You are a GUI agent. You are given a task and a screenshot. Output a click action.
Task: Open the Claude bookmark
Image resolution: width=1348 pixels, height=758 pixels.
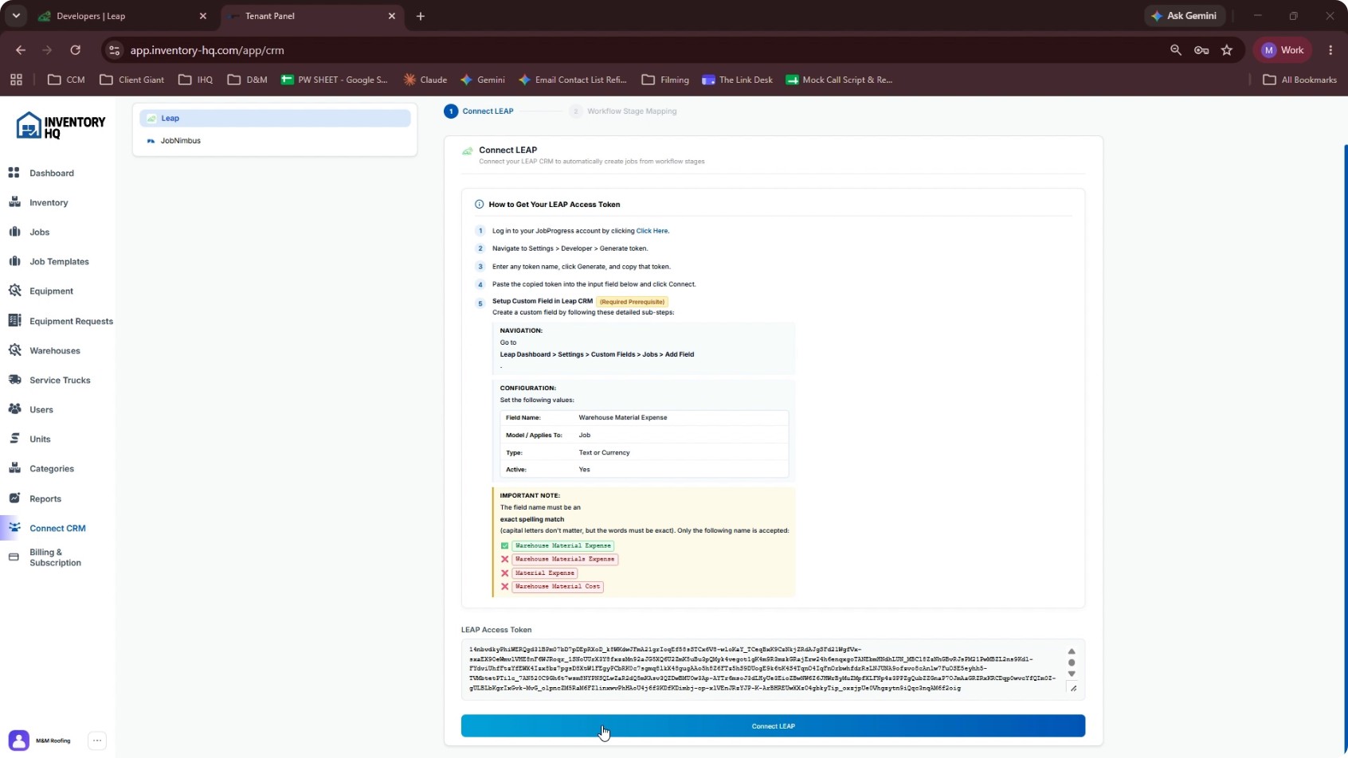tap(425, 80)
